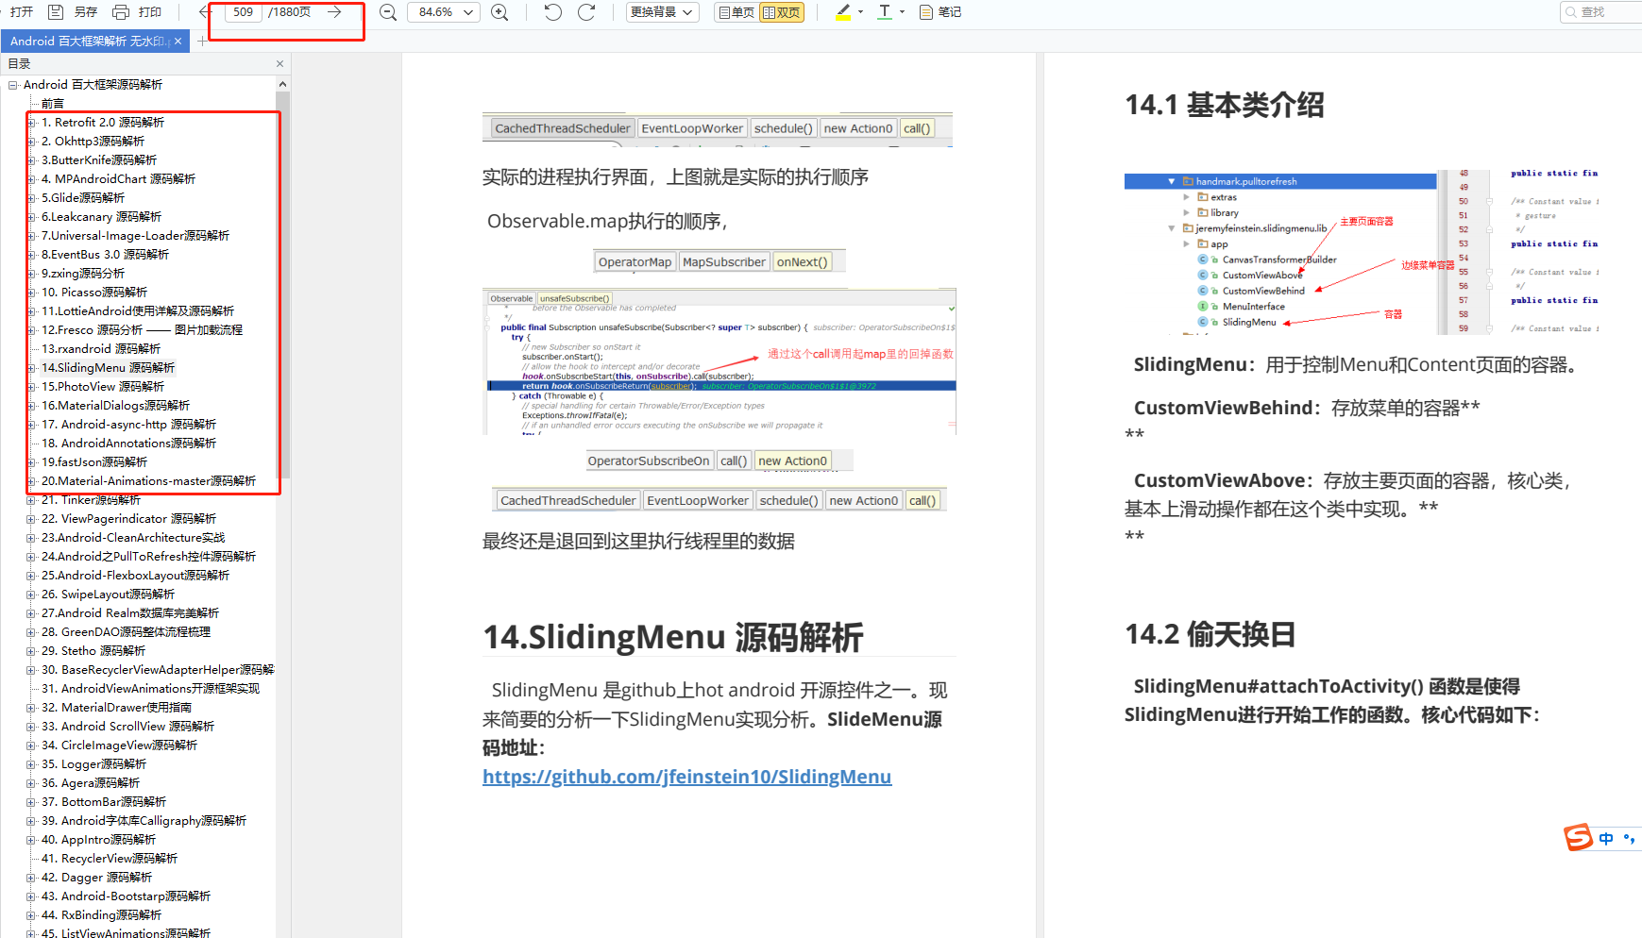Open 40. AppIntro源码解析 entry
1642x938 pixels.
coord(98,840)
